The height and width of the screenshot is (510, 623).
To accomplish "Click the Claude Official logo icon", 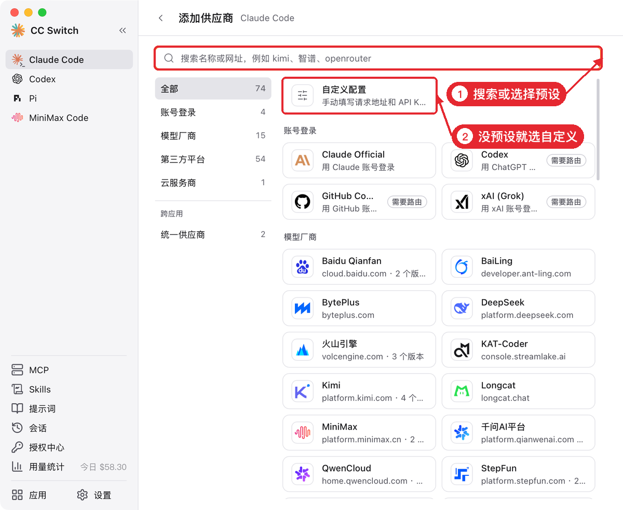I will pyautogui.click(x=303, y=161).
